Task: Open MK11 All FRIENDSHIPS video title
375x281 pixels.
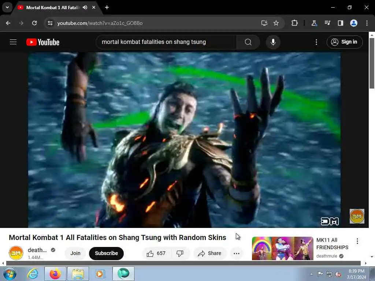Action: point(332,244)
